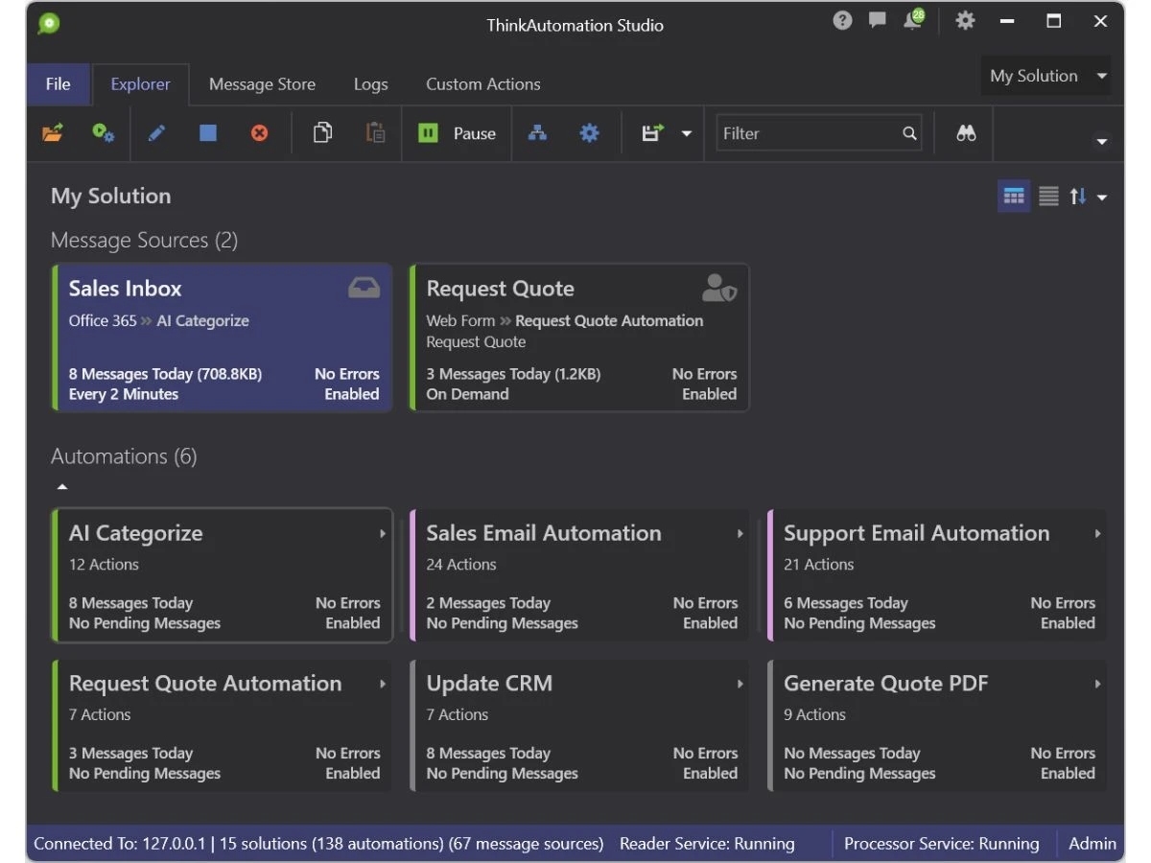The height and width of the screenshot is (863, 1151).
Task: Click 'No Messages Today' on Generate Quote PDF
Action: 852,754
